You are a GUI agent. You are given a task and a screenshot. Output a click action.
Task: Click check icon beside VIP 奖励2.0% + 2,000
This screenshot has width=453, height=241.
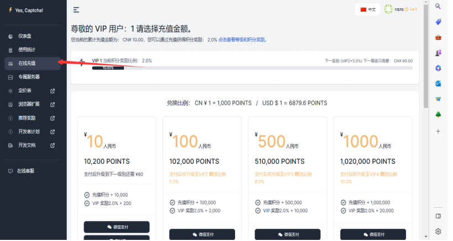coord(172,211)
